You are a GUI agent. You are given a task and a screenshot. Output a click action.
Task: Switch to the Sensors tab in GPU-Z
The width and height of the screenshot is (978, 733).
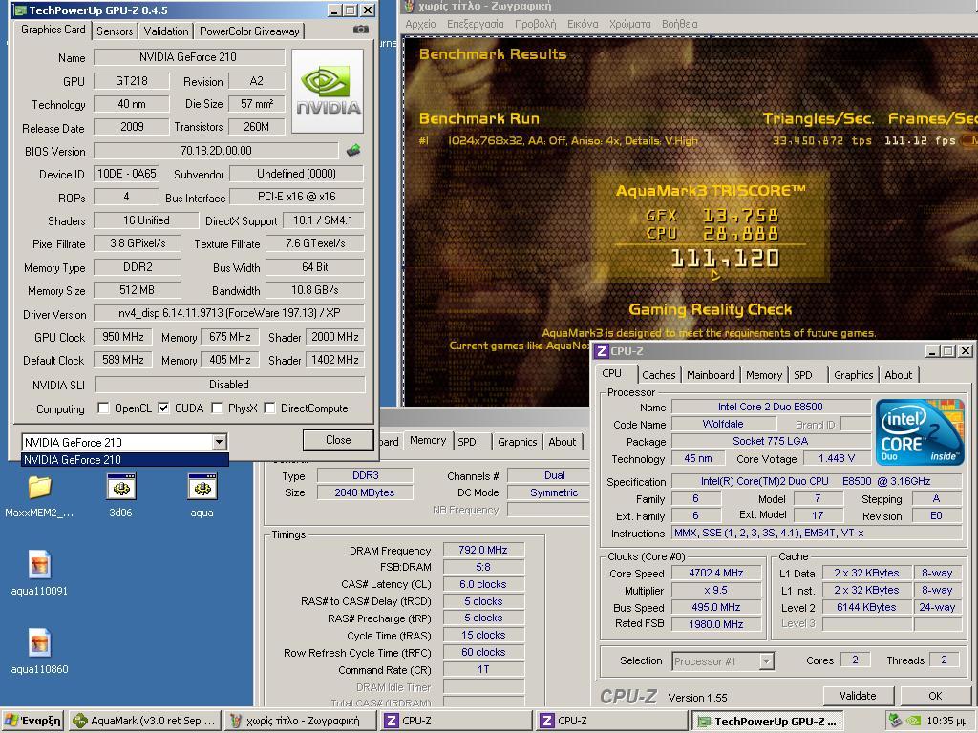pos(115,31)
